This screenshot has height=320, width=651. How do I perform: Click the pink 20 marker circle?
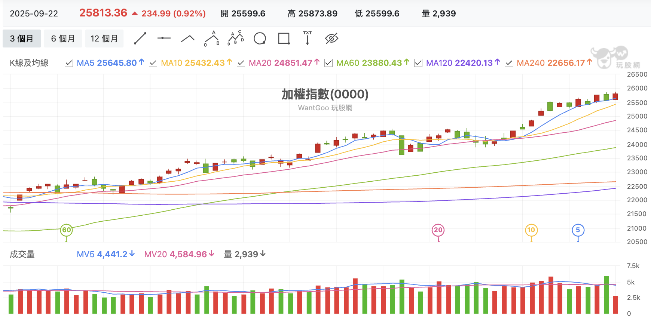click(438, 230)
